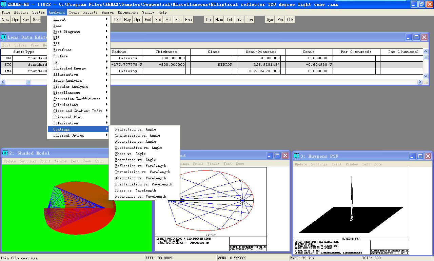Click Update in Huygens PSF window
The image size is (434, 261).
301,164
